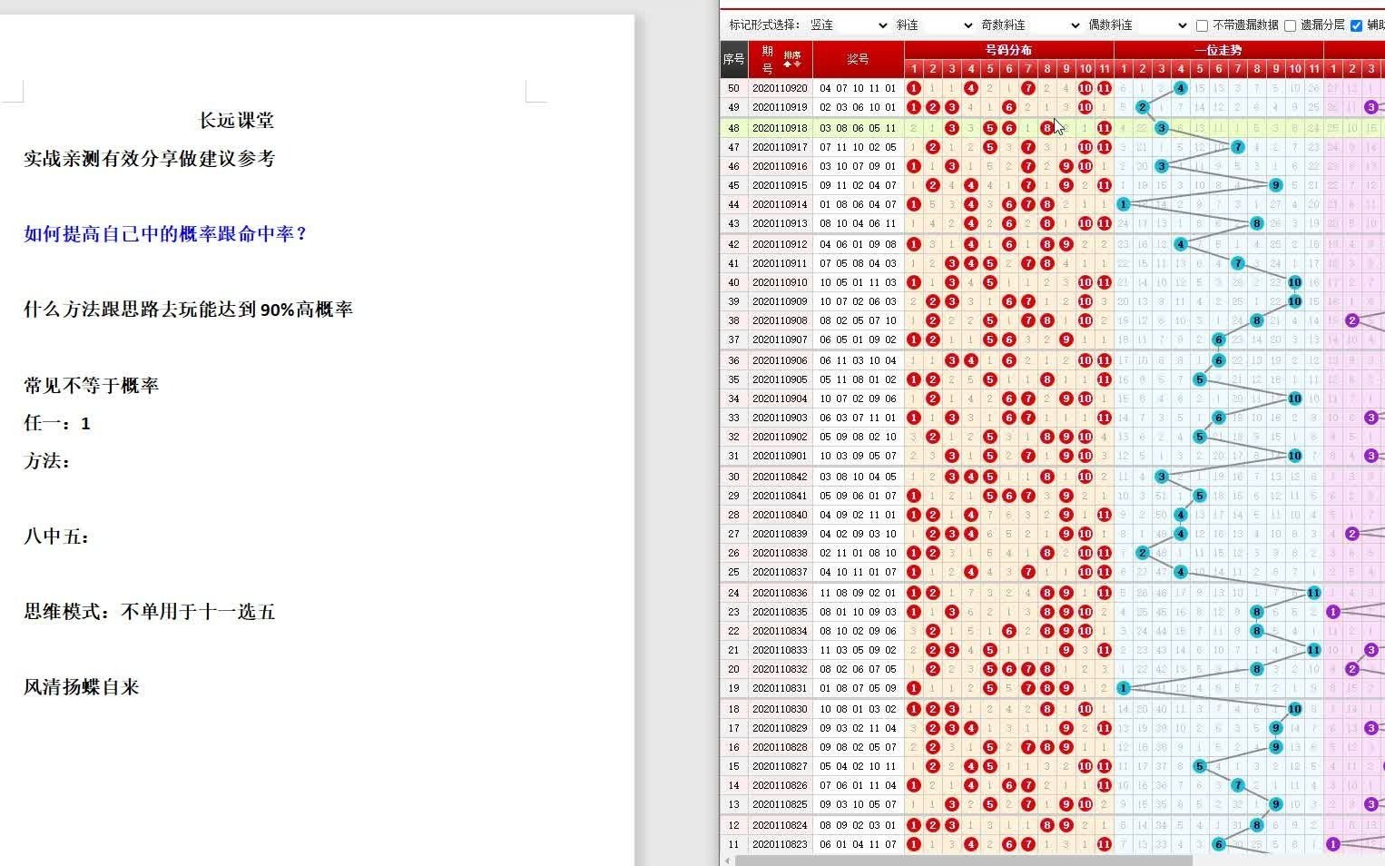Image resolution: width=1385 pixels, height=866 pixels.
Task: Click blue ball 1 in row 2020110831
Action: tap(1123, 688)
